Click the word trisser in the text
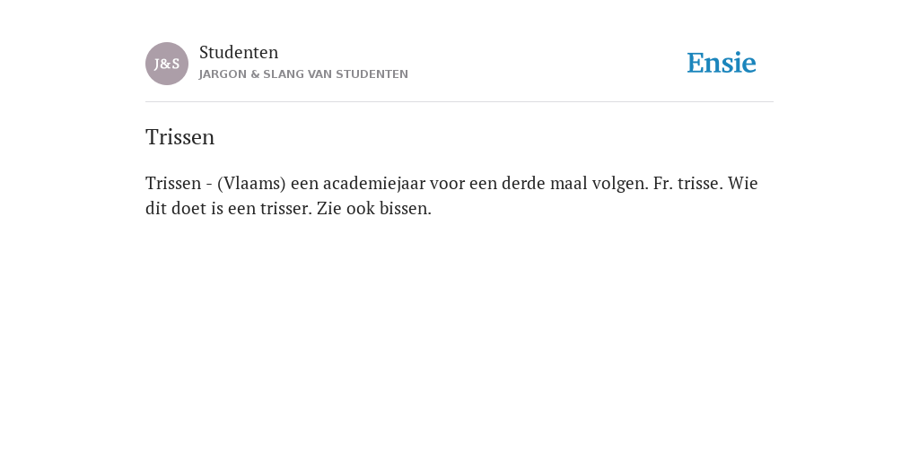This screenshot has height=459, width=919. [x=286, y=208]
